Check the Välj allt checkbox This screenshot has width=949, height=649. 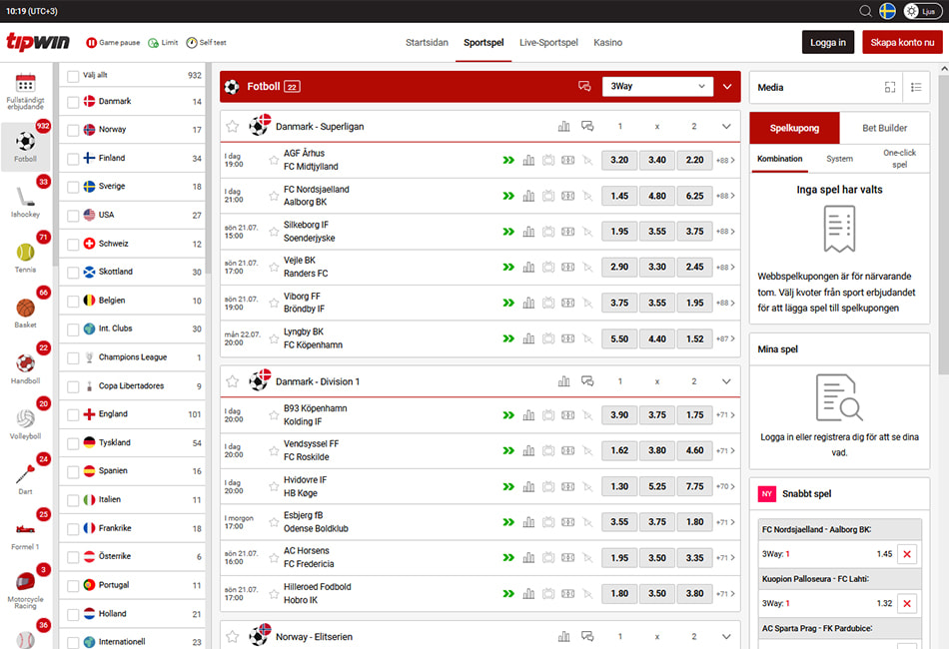pyautogui.click(x=73, y=76)
